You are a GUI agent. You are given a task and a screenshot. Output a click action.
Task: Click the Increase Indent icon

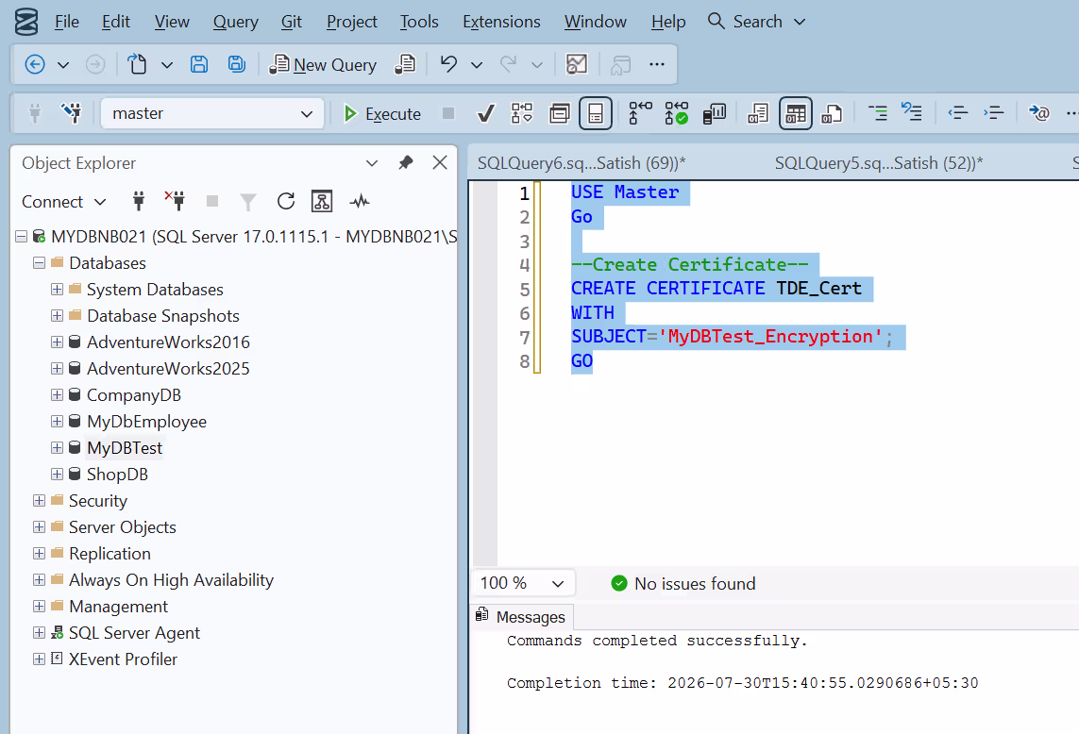point(994,113)
